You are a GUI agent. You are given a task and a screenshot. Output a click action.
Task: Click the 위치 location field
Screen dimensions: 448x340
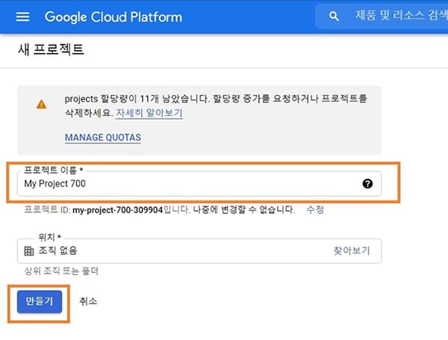199,251
